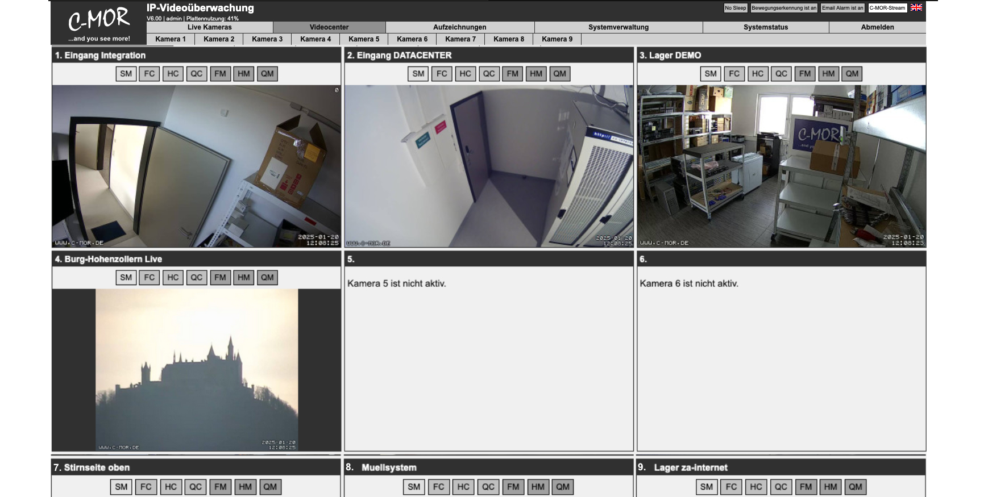988x497 pixels.
Task: Select the Kamera 4 tab
Action: 316,39
